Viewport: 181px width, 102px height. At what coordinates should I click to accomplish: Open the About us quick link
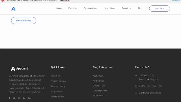tap(55, 76)
